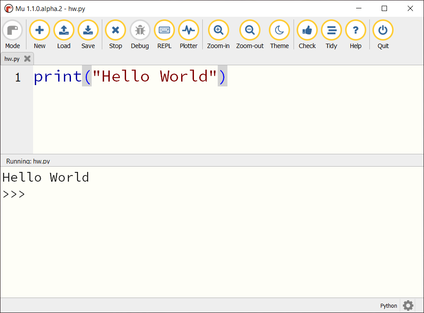This screenshot has height=313, width=424.
Task: Maximize the Mu window
Action: (384, 8)
